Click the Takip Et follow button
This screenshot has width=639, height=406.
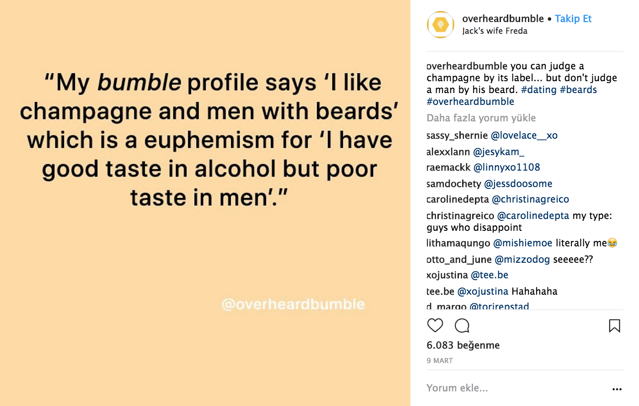573,19
